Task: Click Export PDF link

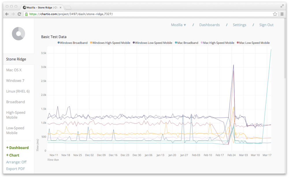Action: pos(16,169)
